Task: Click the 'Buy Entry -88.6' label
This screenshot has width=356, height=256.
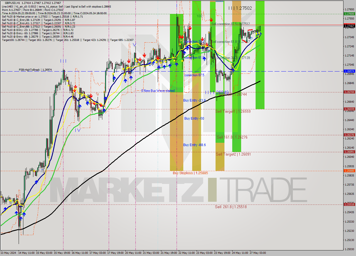Action: pos(194,145)
